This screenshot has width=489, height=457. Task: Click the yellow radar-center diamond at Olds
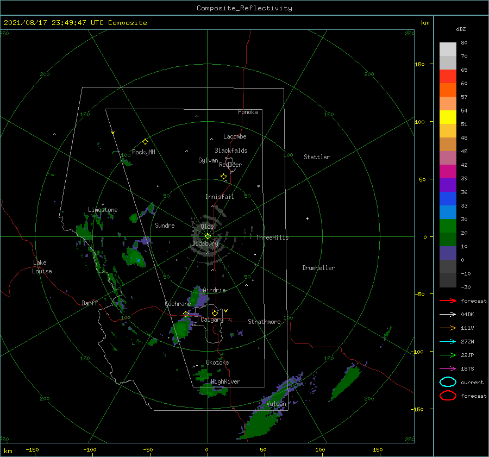[x=208, y=236]
